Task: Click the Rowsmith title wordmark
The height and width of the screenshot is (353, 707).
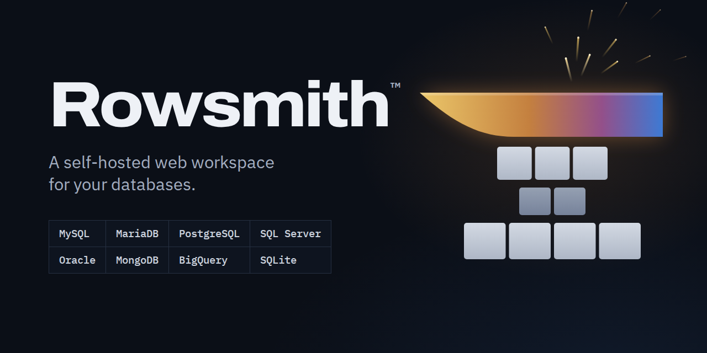Action: [220, 104]
